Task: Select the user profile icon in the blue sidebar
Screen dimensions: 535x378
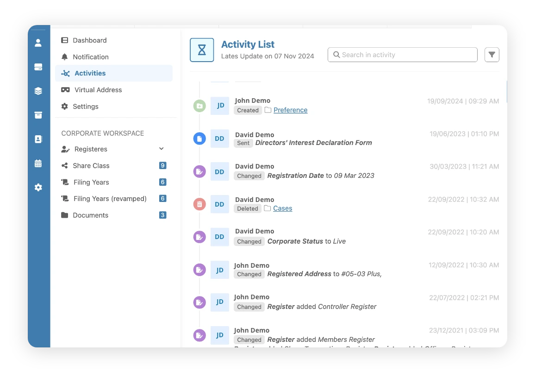Action: (x=38, y=43)
